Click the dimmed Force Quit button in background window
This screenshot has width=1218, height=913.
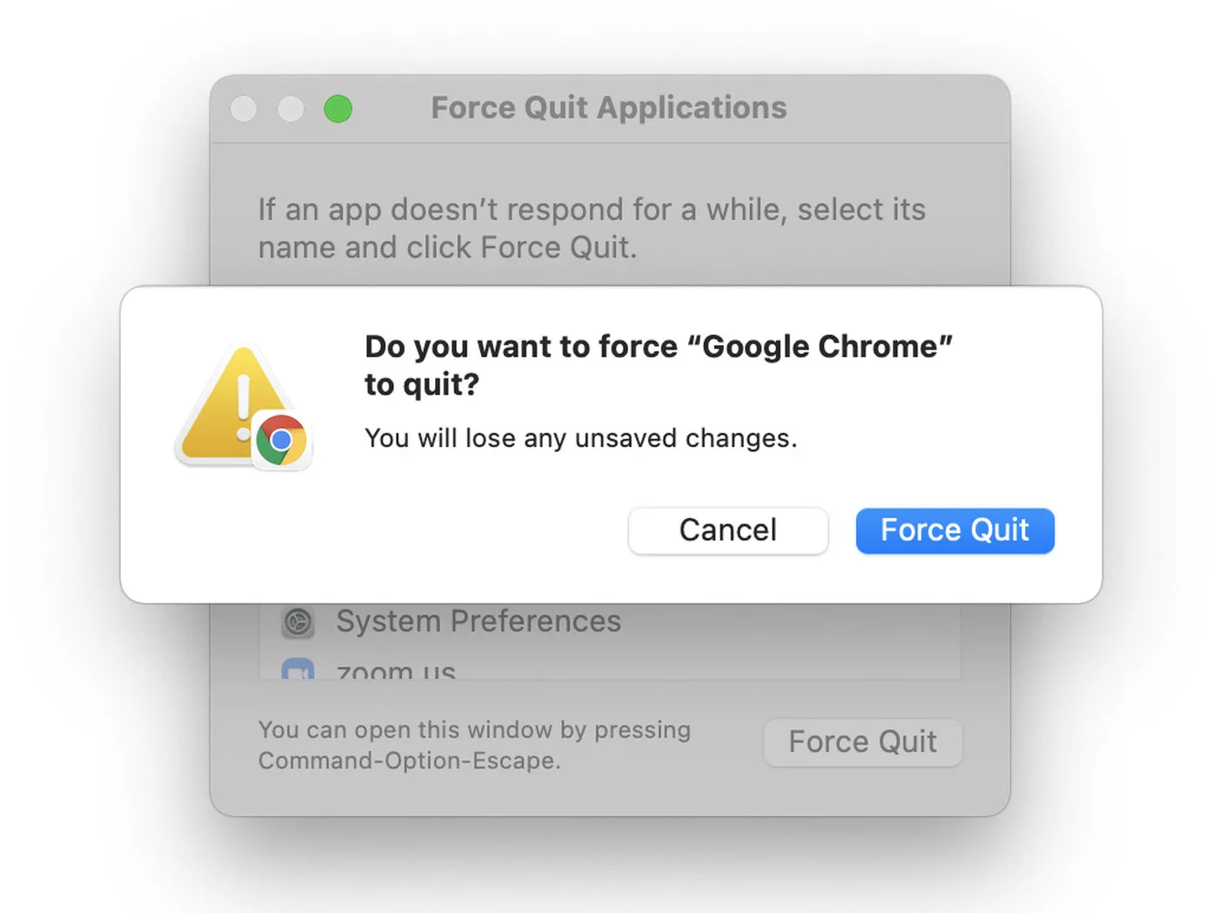point(862,742)
